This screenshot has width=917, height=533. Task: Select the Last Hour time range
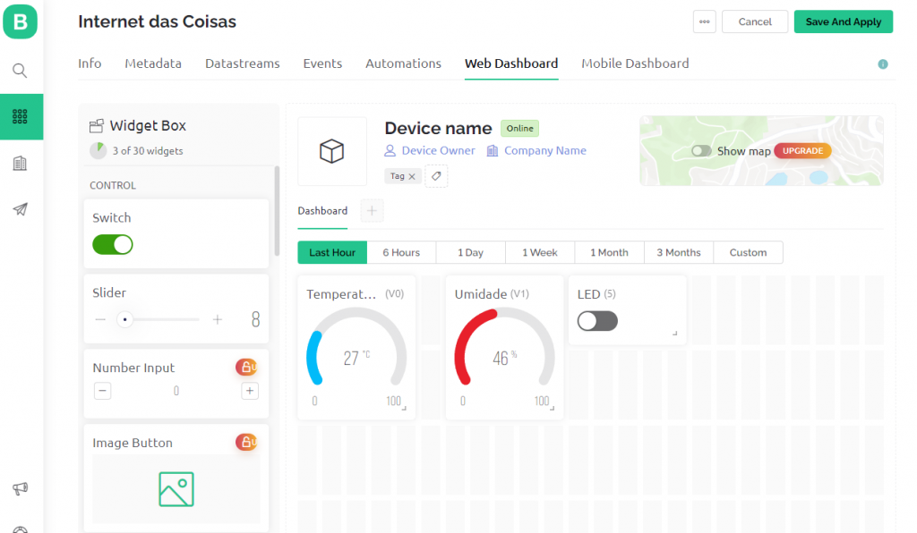pos(332,253)
